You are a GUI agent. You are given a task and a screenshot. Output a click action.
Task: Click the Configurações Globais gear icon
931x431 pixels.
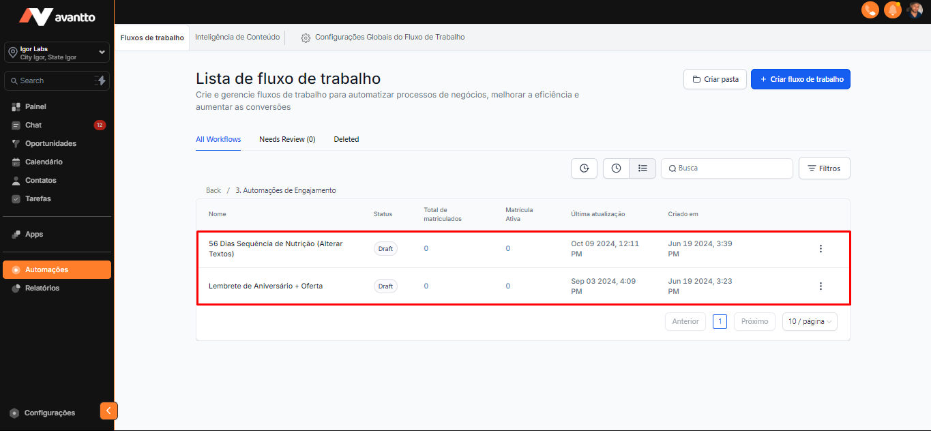[306, 38]
